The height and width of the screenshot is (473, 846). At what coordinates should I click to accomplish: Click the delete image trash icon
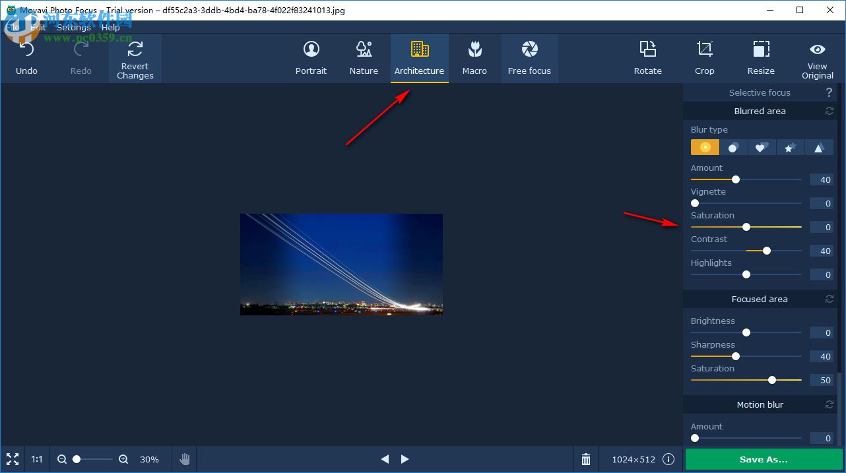tap(585, 459)
